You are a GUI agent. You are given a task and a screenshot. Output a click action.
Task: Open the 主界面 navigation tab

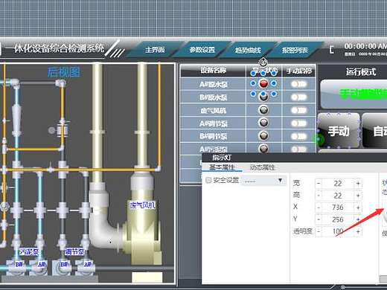coord(155,50)
